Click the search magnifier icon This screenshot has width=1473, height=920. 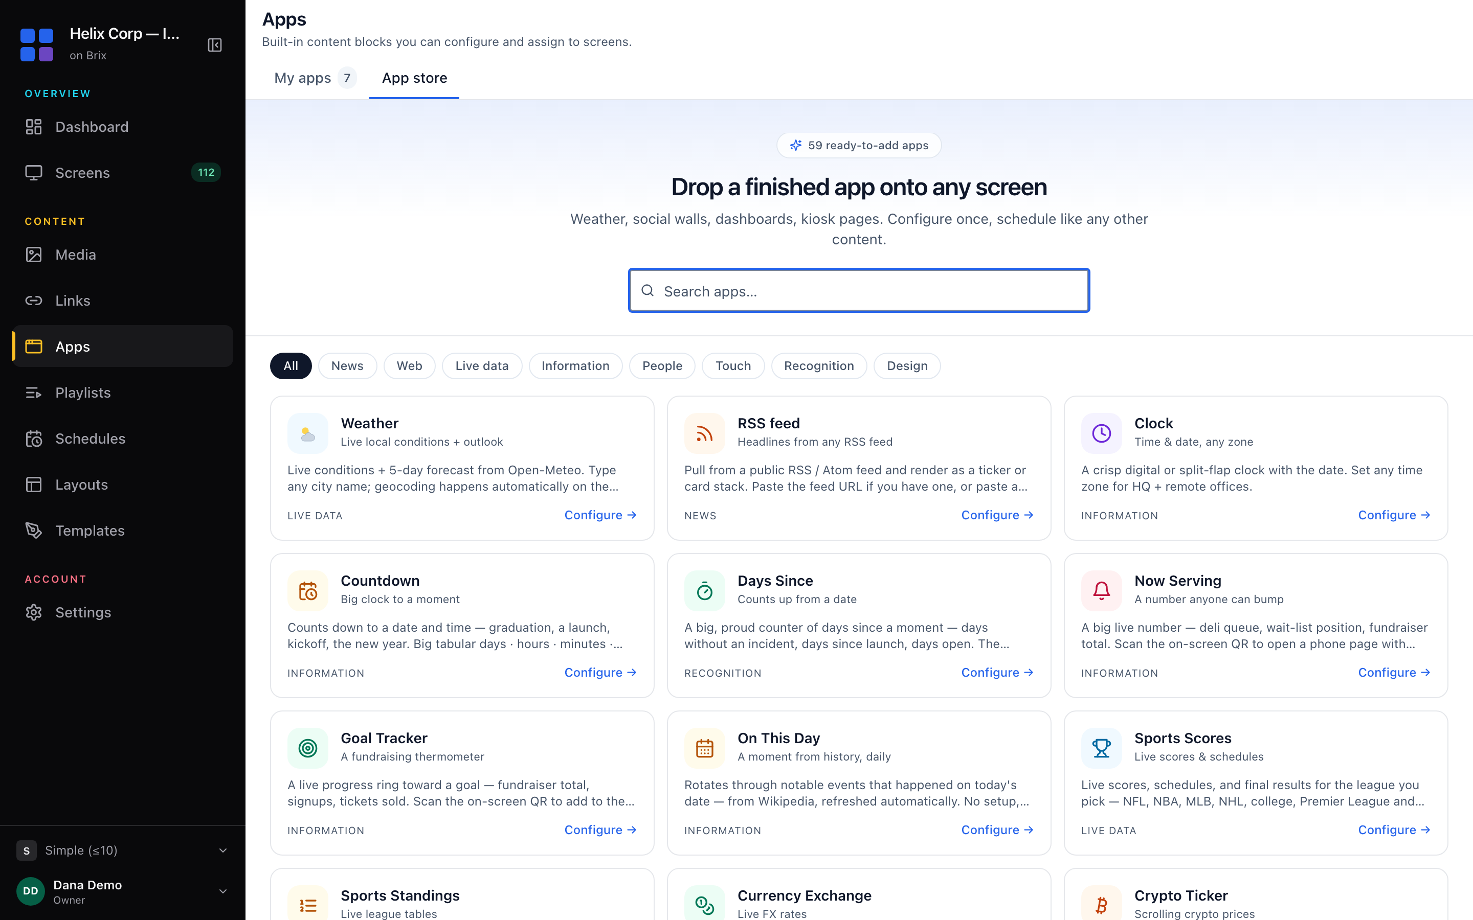(648, 291)
